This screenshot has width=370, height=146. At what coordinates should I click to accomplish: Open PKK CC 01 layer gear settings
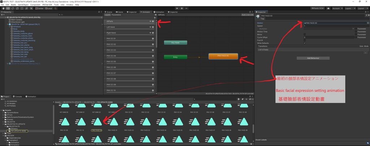(153, 38)
